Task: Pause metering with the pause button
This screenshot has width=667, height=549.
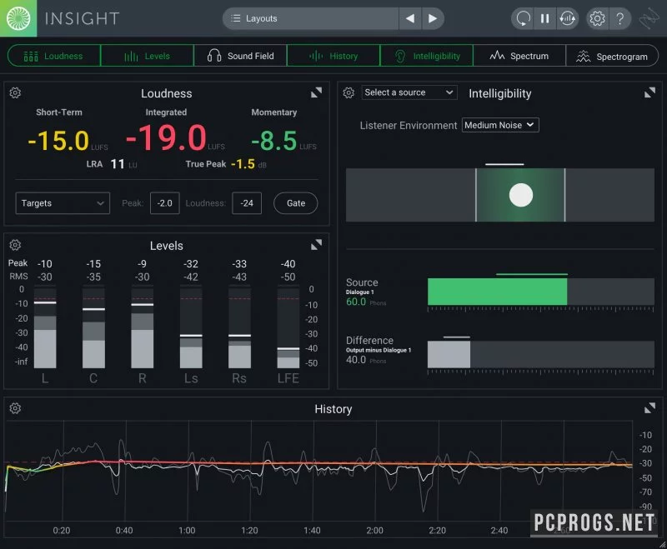Action: pos(545,18)
